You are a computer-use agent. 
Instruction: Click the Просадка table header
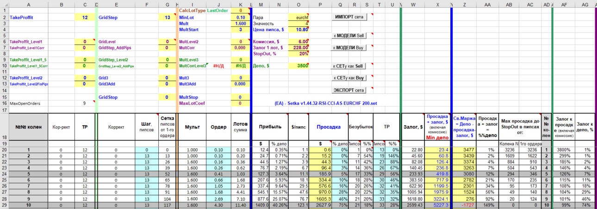[329, 126]
